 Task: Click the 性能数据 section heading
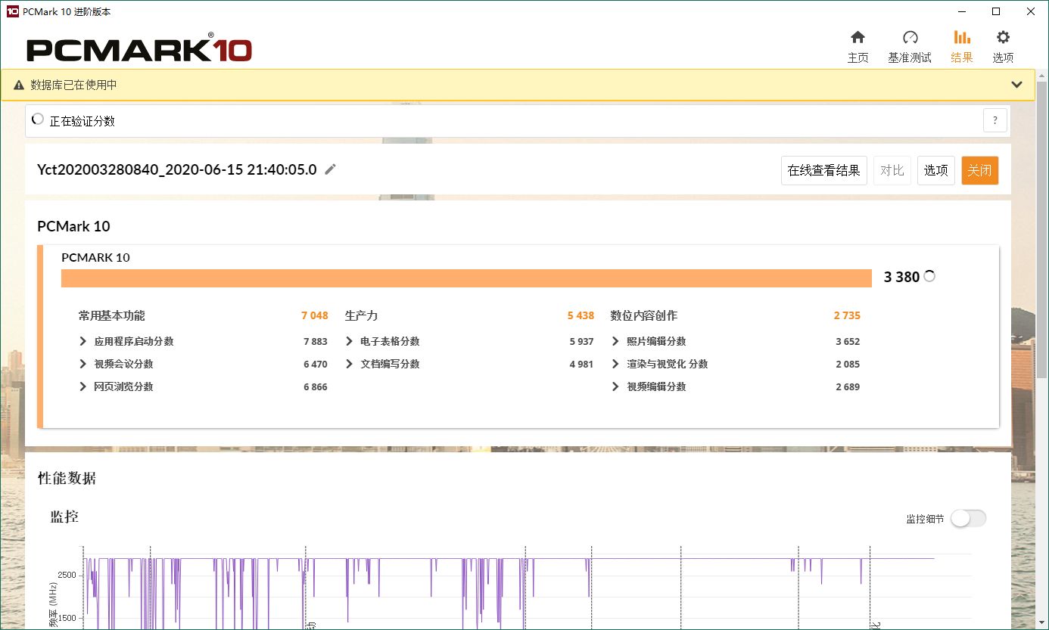67,478
